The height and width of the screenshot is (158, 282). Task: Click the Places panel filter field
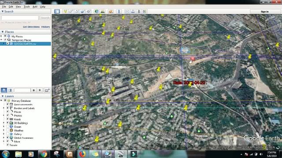[22, 90]
